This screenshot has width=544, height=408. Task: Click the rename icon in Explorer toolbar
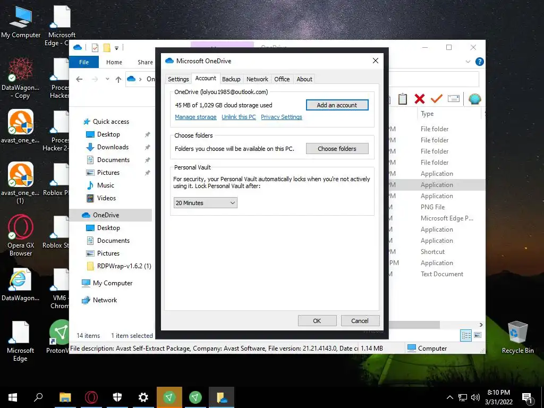(454, 99)
